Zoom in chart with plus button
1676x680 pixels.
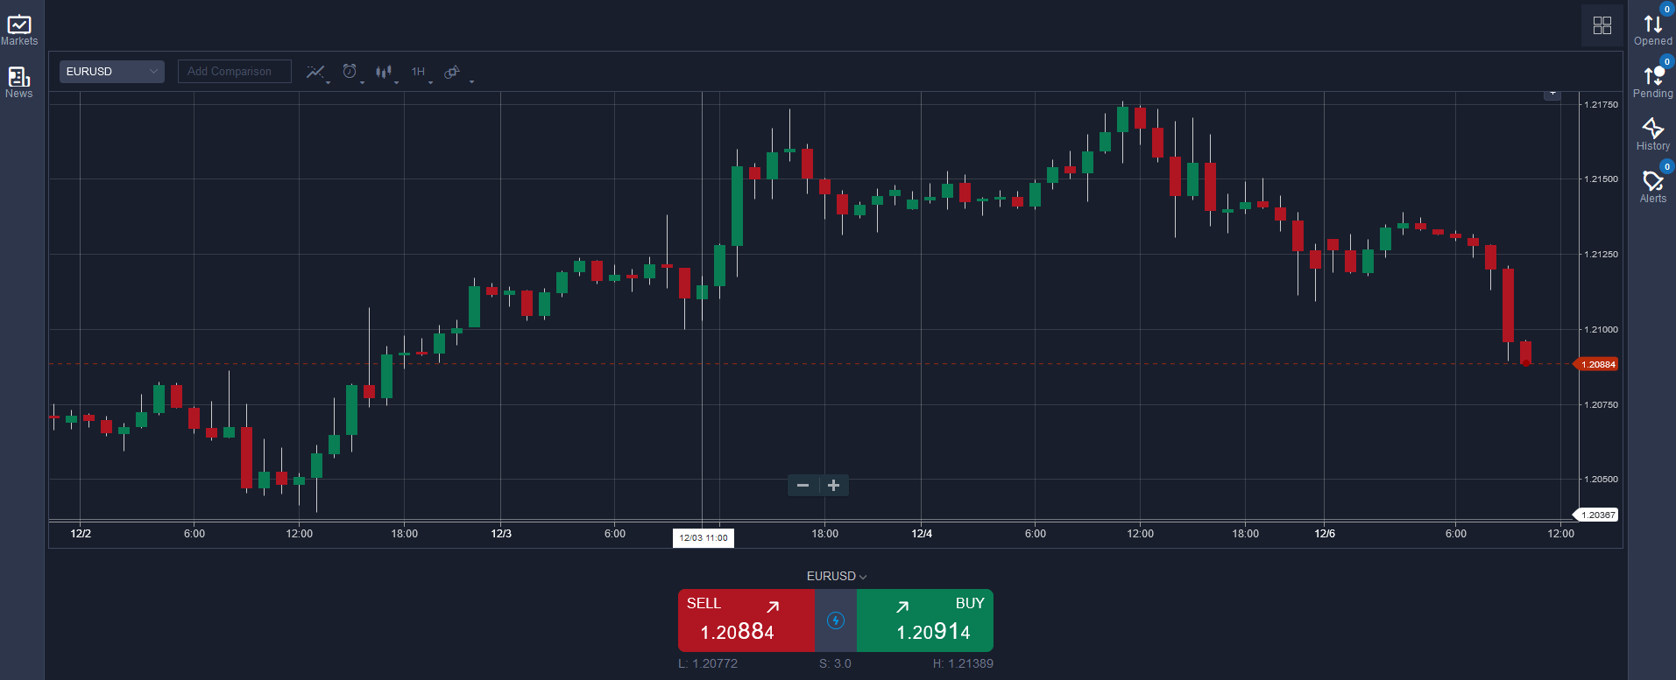[x=834, y=485]
